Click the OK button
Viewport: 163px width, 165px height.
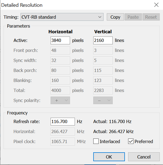coord(109,157)
